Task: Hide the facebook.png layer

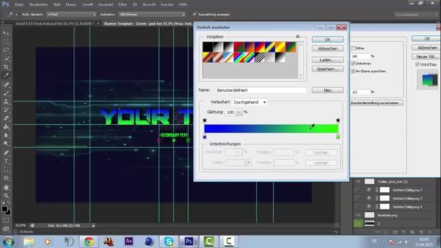Action: click(358, 215)
